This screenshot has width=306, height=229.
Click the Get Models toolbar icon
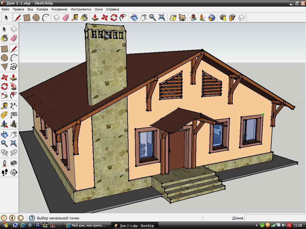[223, 18]
